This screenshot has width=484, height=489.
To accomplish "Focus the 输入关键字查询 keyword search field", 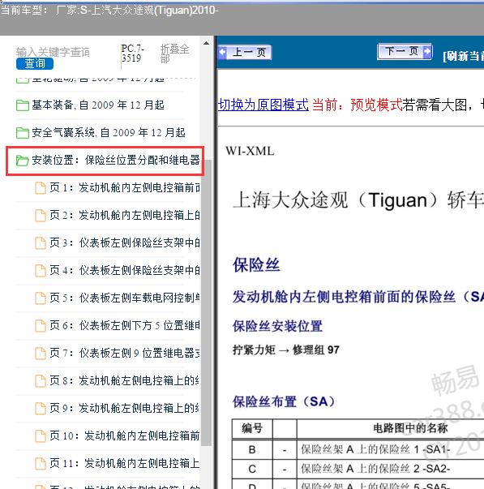I will (x=53, y=52).
